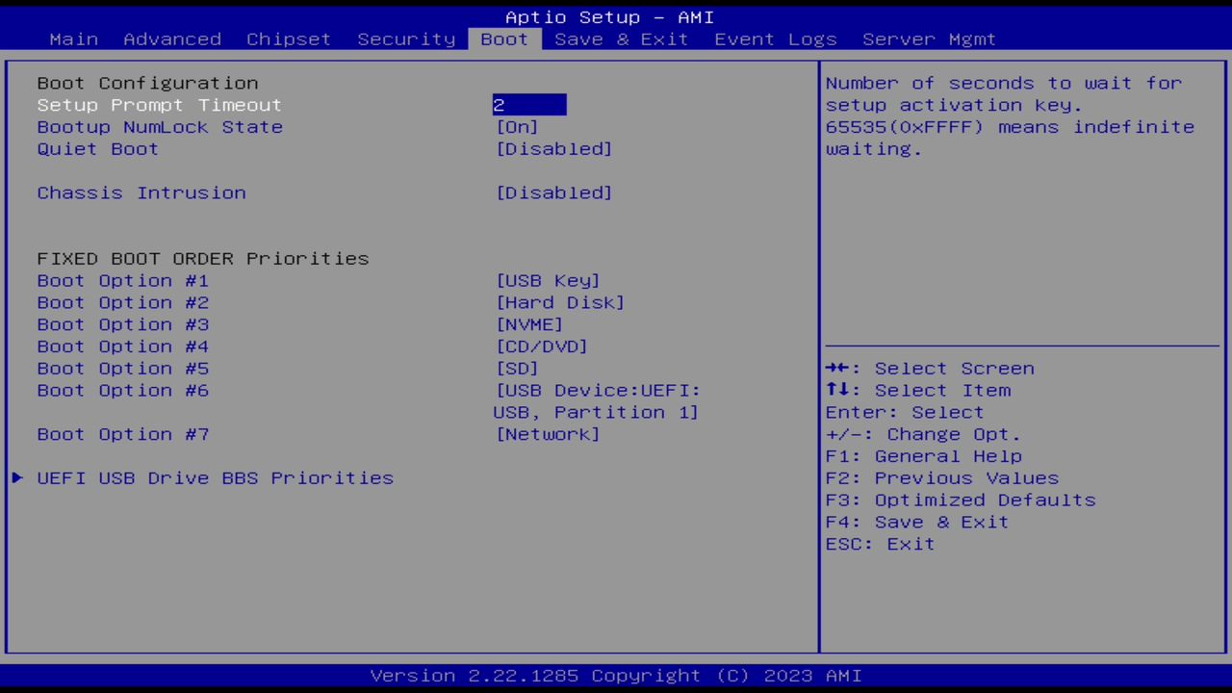Toggle the Quiet Boot [Disabled] value
1232x693 pixels.
point(553,149)
